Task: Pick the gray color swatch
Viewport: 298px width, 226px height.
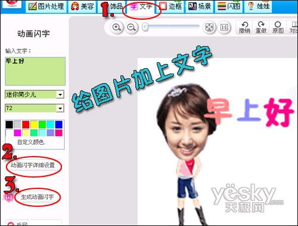Action: (17, 124)
